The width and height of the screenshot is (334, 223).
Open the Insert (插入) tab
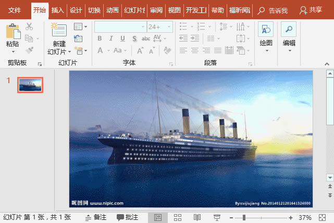coord(58,10)
